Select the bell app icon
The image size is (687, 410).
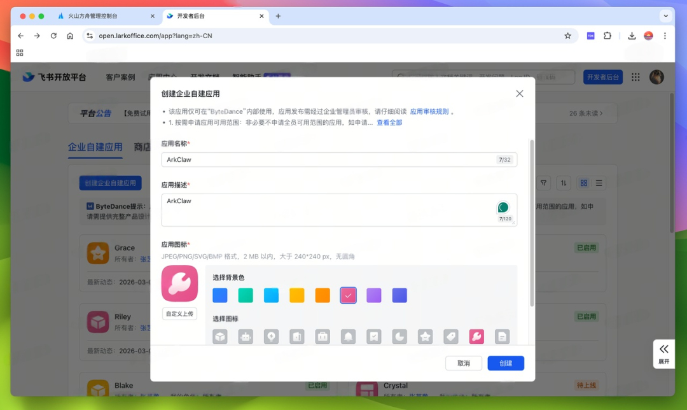pos(349,337)
